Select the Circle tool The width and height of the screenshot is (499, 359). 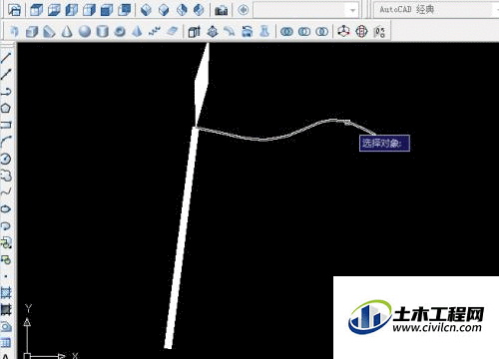coord(6,159)
